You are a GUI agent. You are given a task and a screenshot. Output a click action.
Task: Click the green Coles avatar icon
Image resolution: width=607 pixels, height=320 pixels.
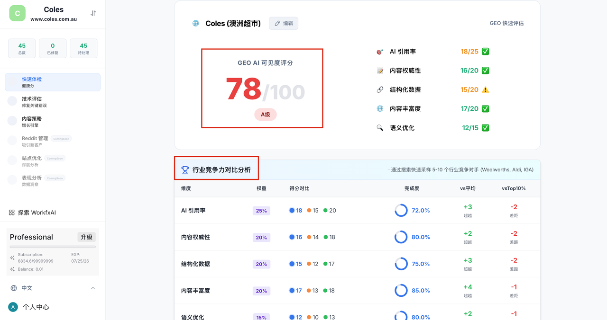click(18, 13)
